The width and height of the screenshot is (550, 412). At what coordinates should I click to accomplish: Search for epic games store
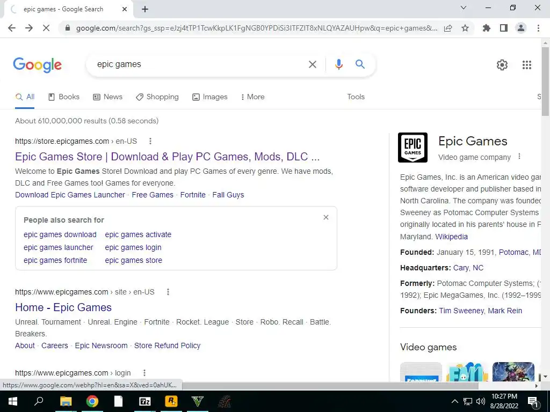click(134, 260)
